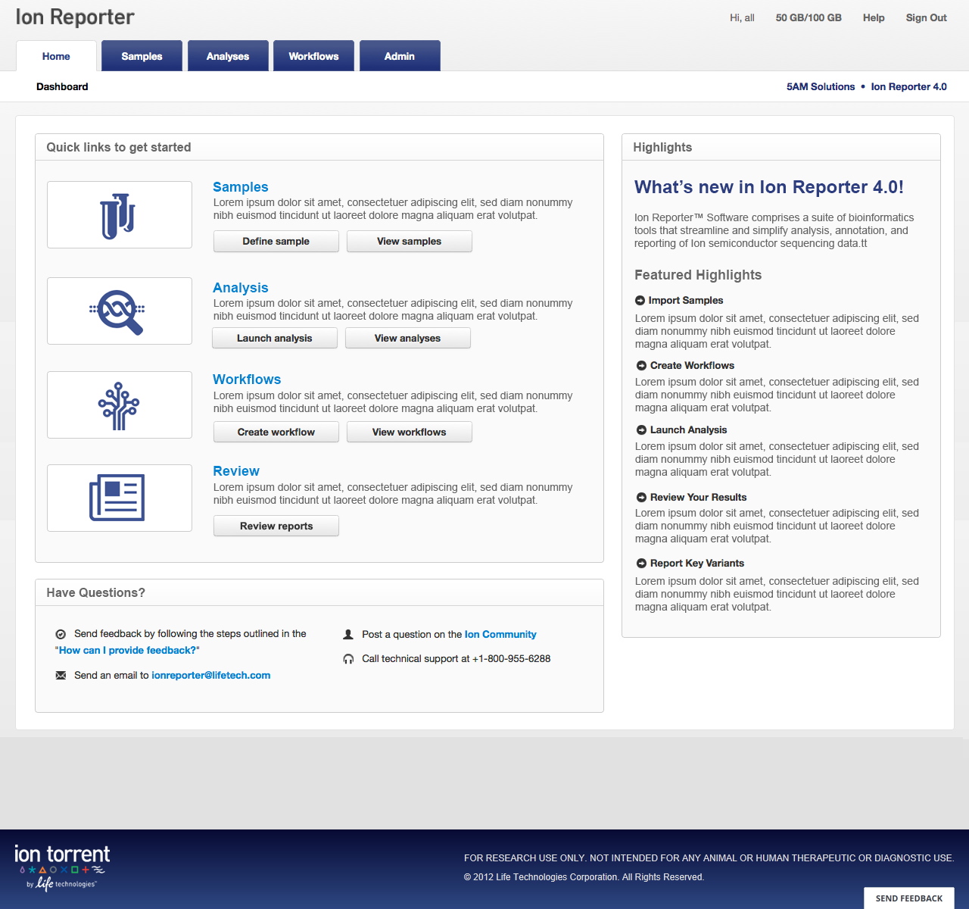Click the 2012 Life Technologies copyright text

tap(584, 877)
